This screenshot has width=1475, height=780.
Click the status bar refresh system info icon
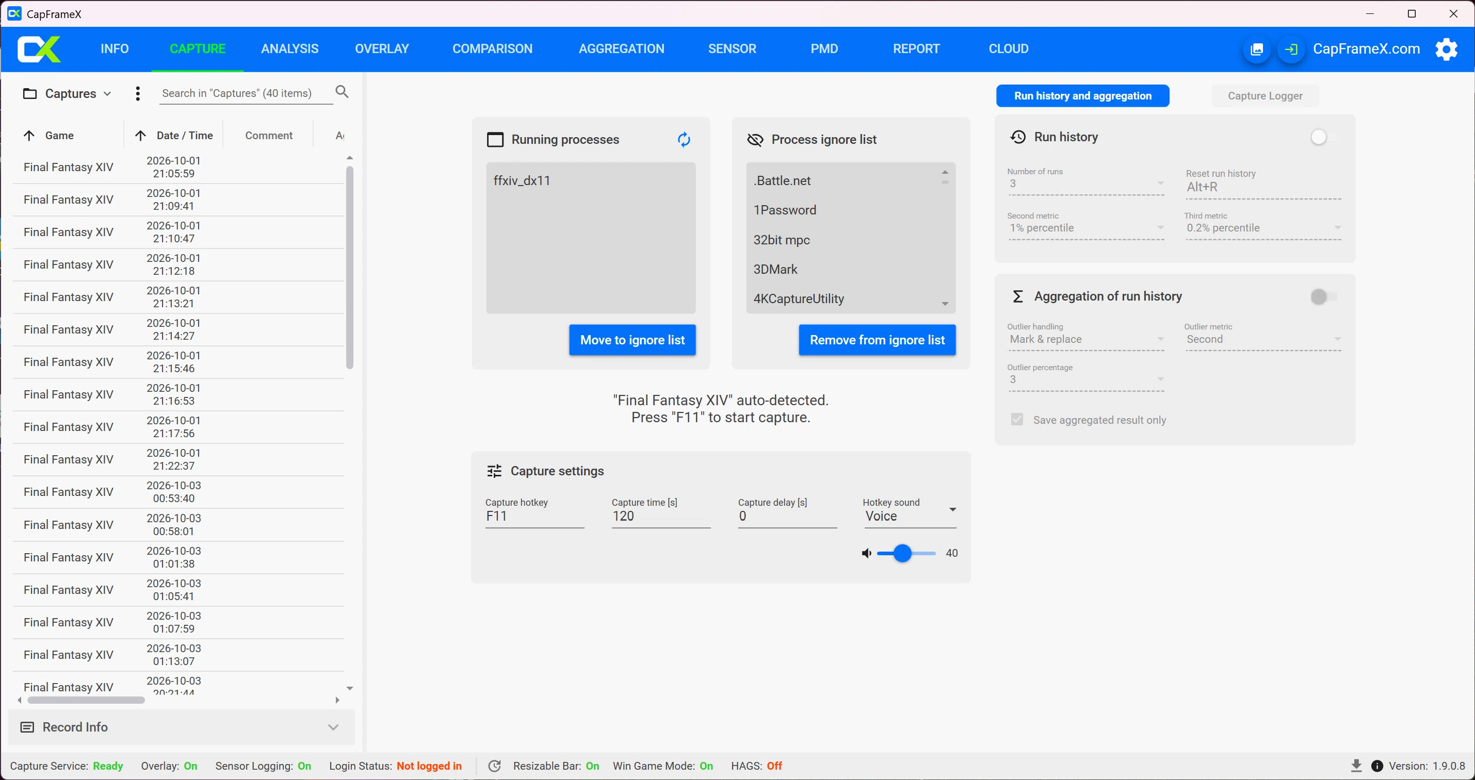(494, 766)
